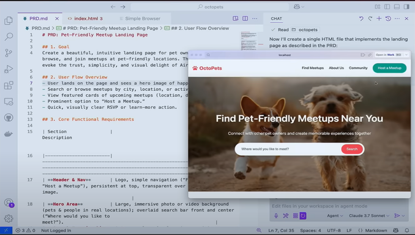Expand the Copilot menu in title bar
The width and height of the screenshot is (415, 235).
tap(299, 7)
